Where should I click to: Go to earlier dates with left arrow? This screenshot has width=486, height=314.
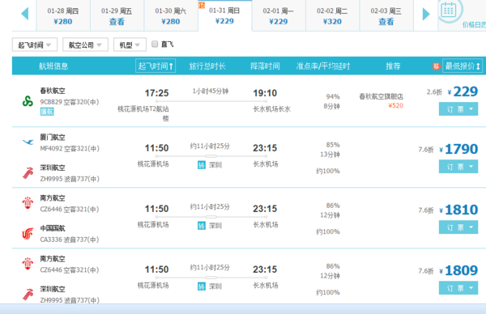point(25,14)
